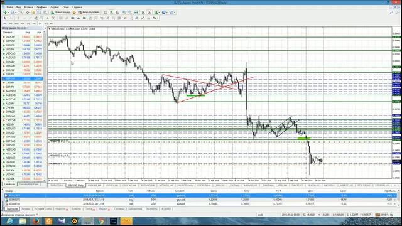
Task: Toggle the Авто-торговля button
Action: [x=89, y=13]
